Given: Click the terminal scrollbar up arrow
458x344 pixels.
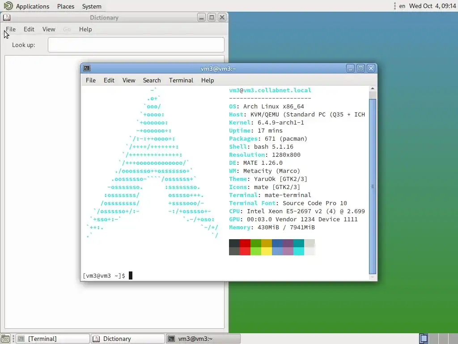Looking at the screenshot, I should click(373, 88).
